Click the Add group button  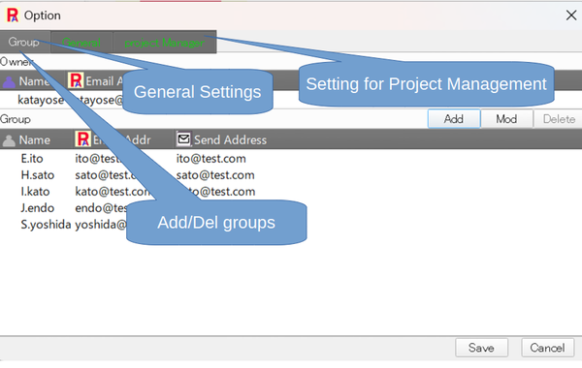(x=454, y=119)
